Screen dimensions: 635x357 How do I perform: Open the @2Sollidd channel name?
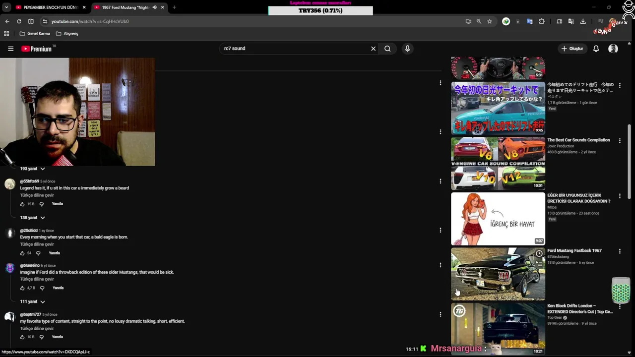[x=29, y=231]
